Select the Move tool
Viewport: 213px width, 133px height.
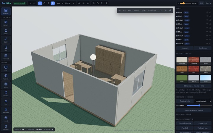[x=40, y=3]
